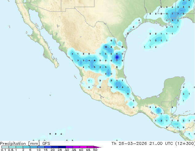Viewport: 195px width, 151px height.
Task: Select the 35–40 mm legend color box
Action: 76,147
